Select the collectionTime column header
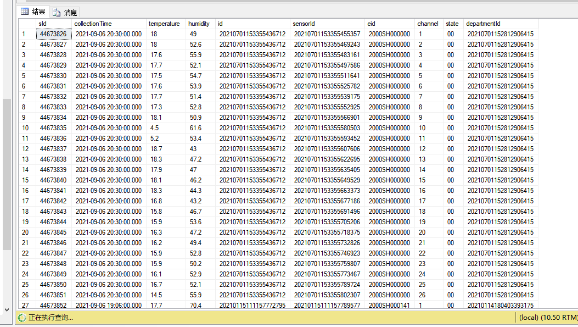The width and height of the screenshot is (578, 327). 93,24
